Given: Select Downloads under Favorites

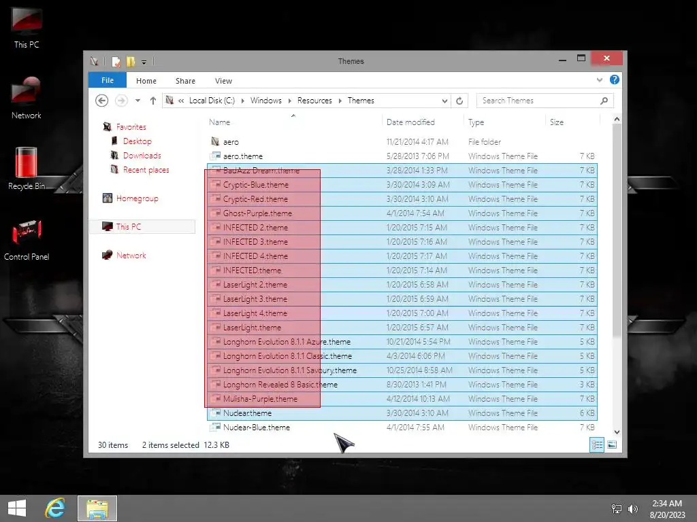Looking at the screenshot, I should point(142,156).
